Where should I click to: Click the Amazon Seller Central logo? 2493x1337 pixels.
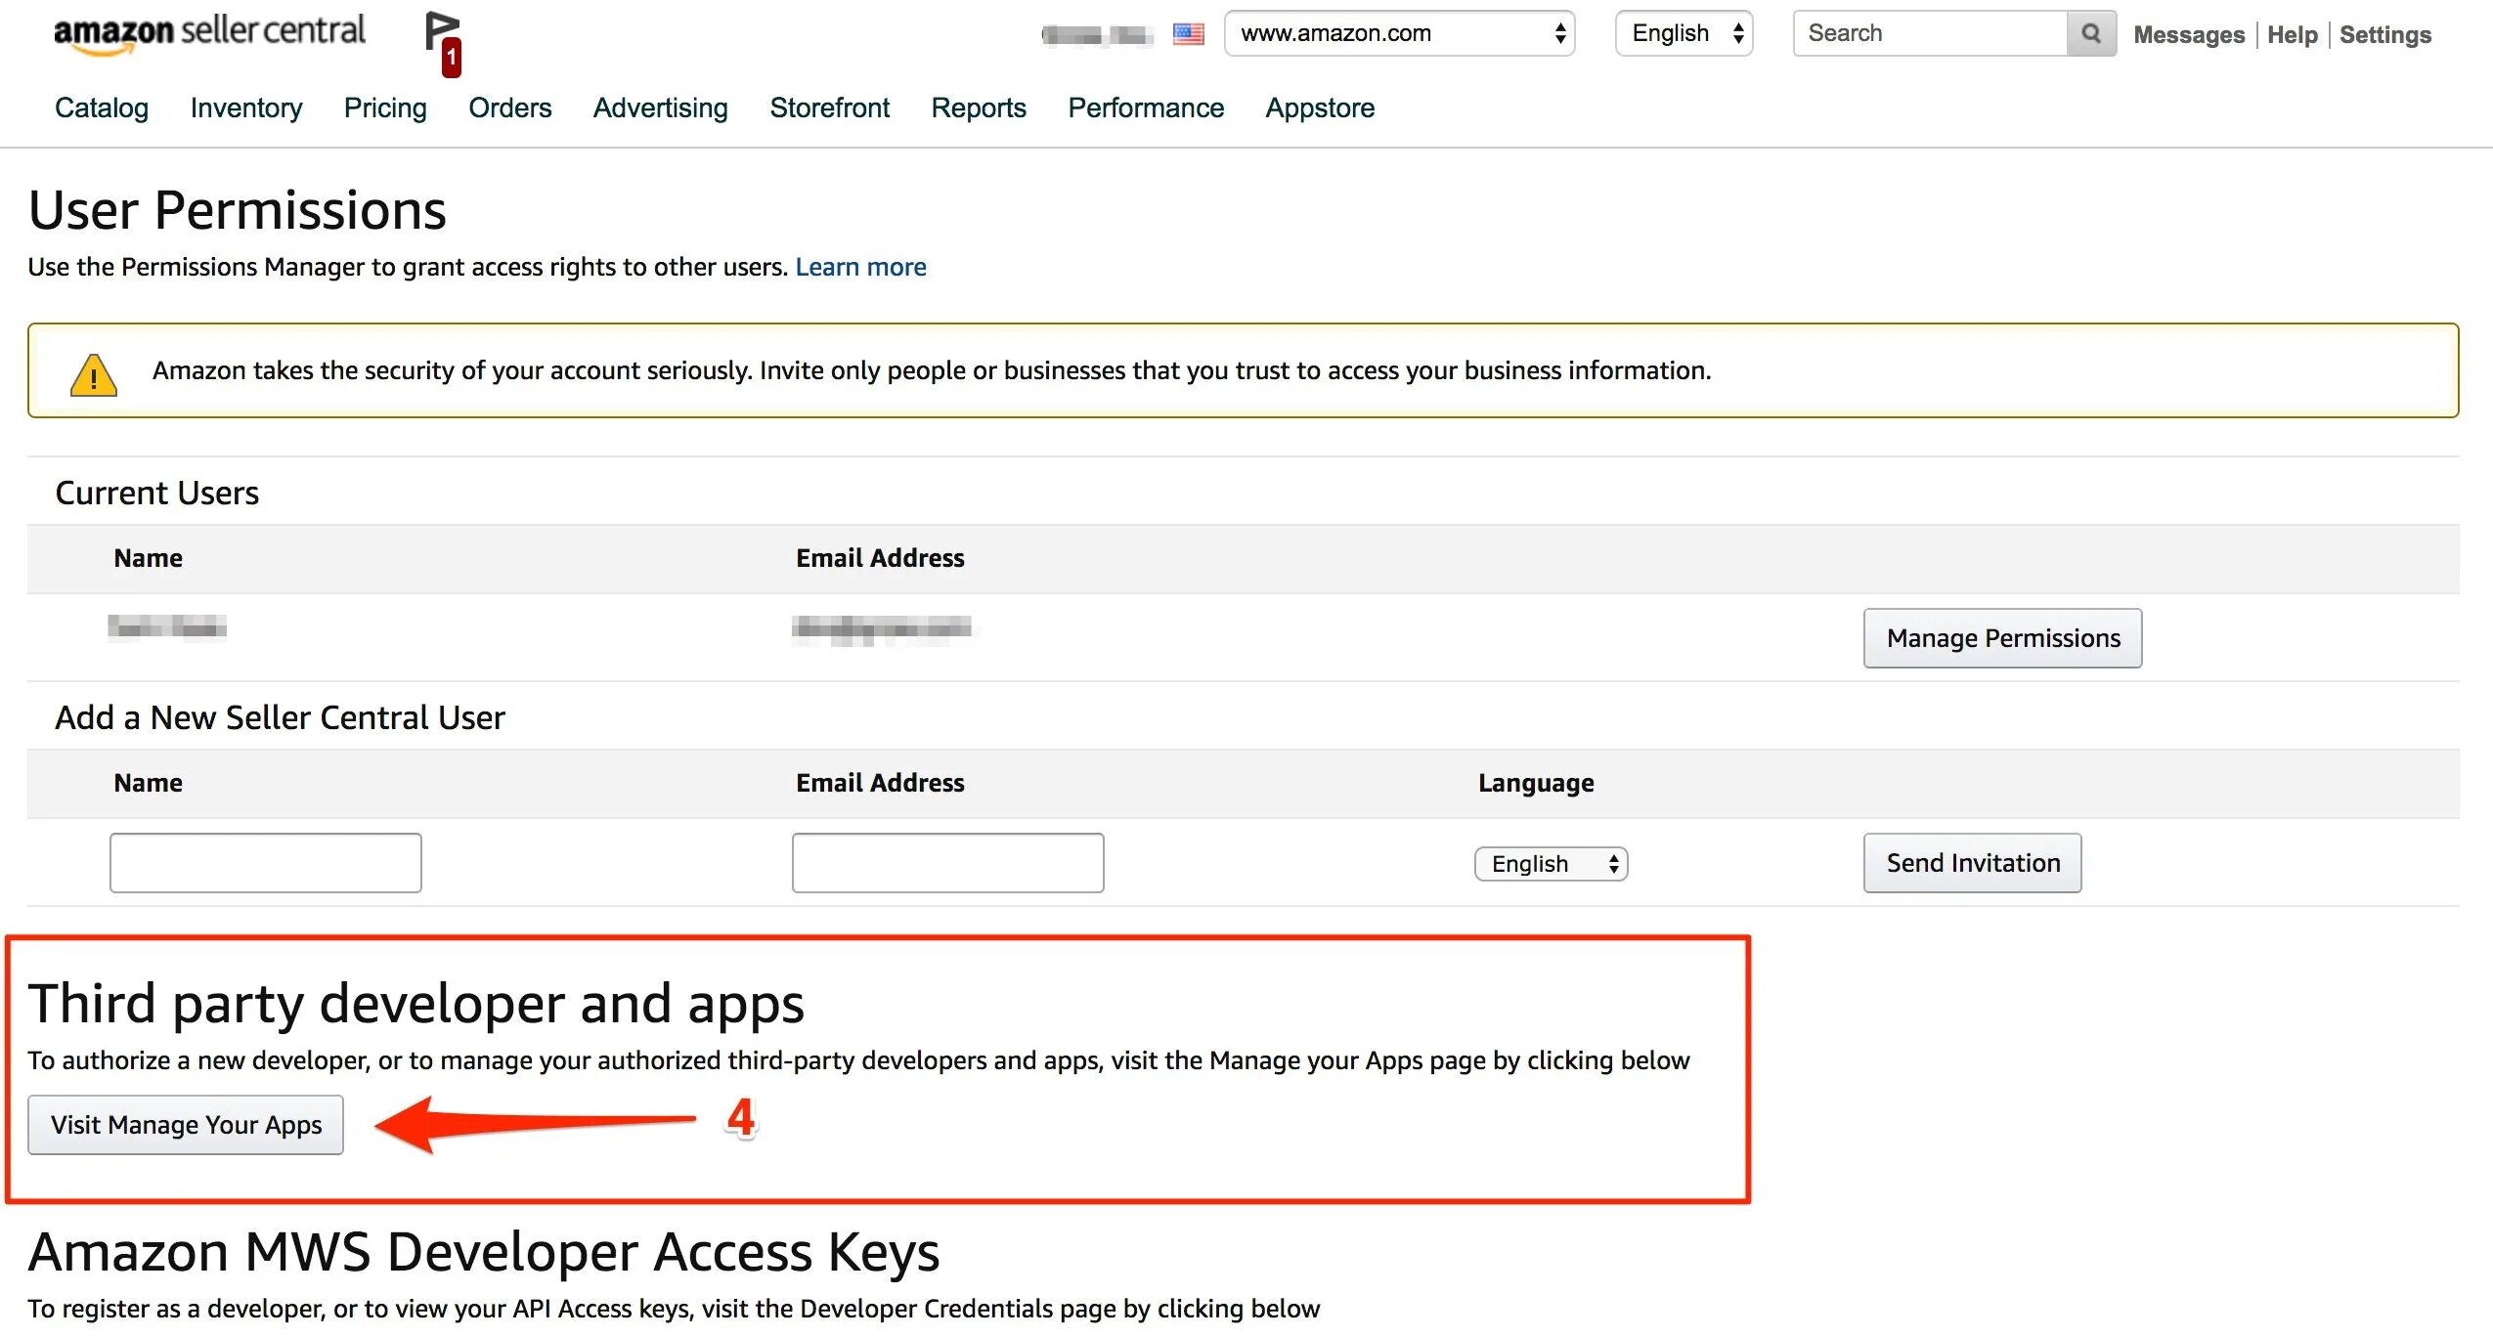(x=209, y=33)
